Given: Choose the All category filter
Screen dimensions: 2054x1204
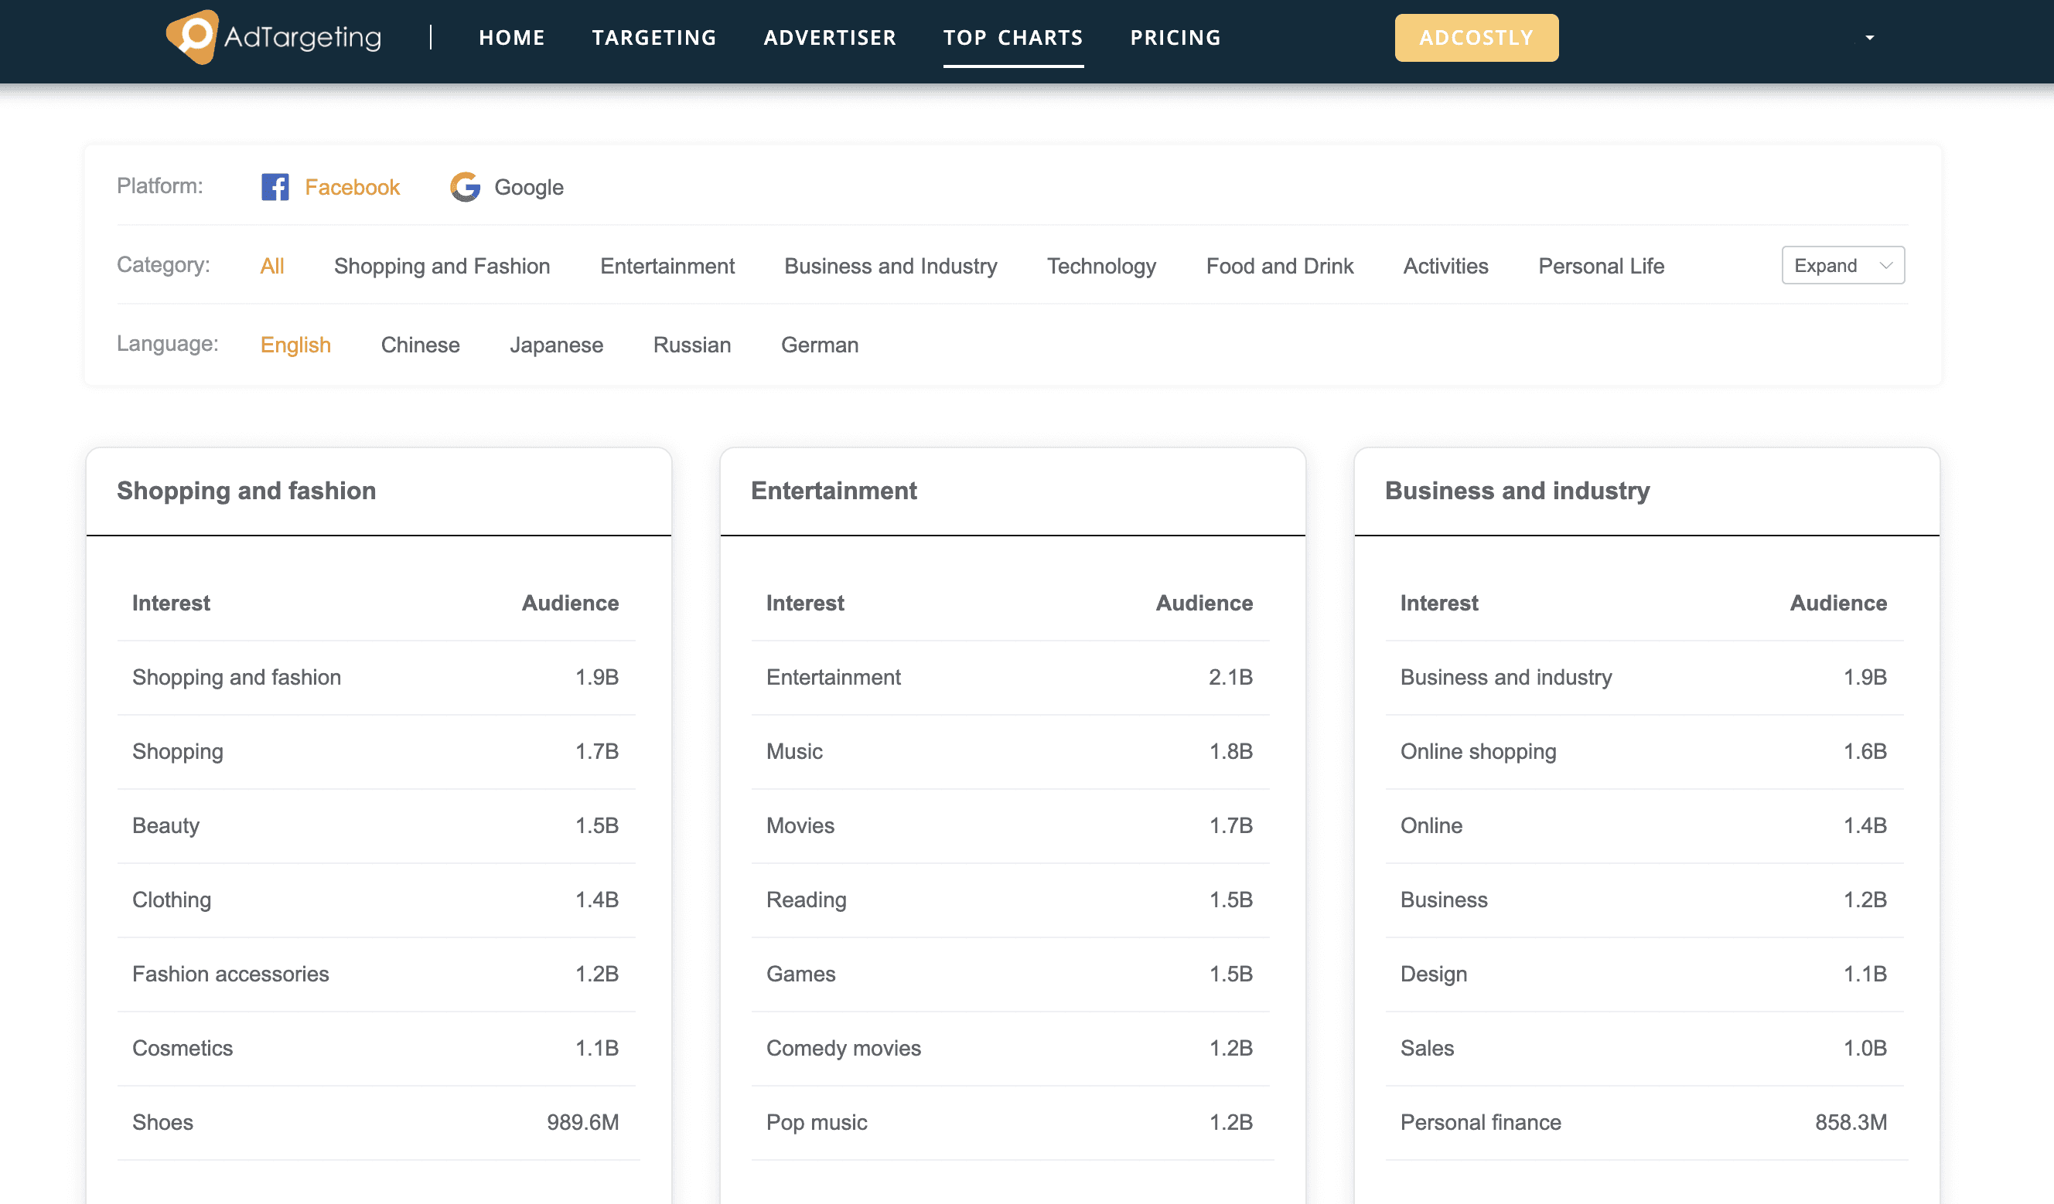Looking at the screenshot, I should point(272,266).
